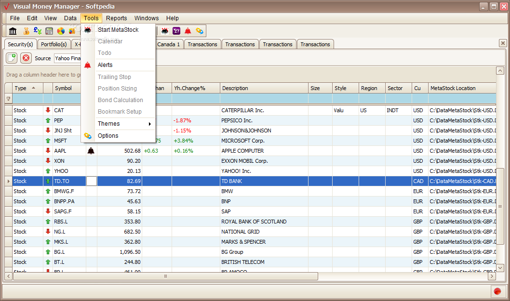Click the bell icon beside Alerts menu entry

(x=88, y=65)
